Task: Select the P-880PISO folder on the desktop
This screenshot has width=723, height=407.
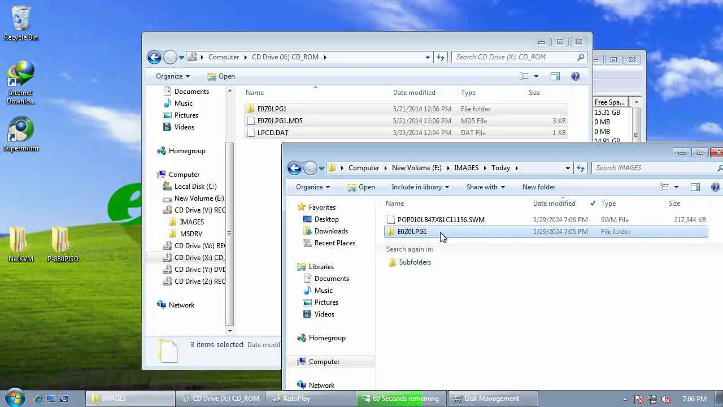Action: (x=63, y=245)
